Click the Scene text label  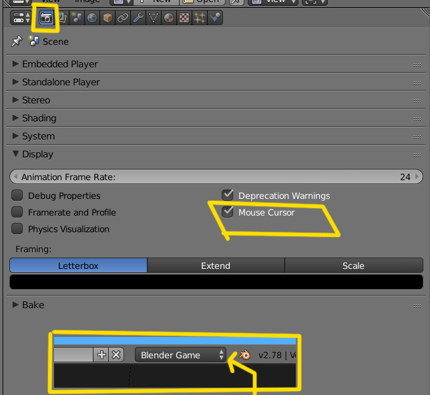pyautogui.click(x=55, y=41)
